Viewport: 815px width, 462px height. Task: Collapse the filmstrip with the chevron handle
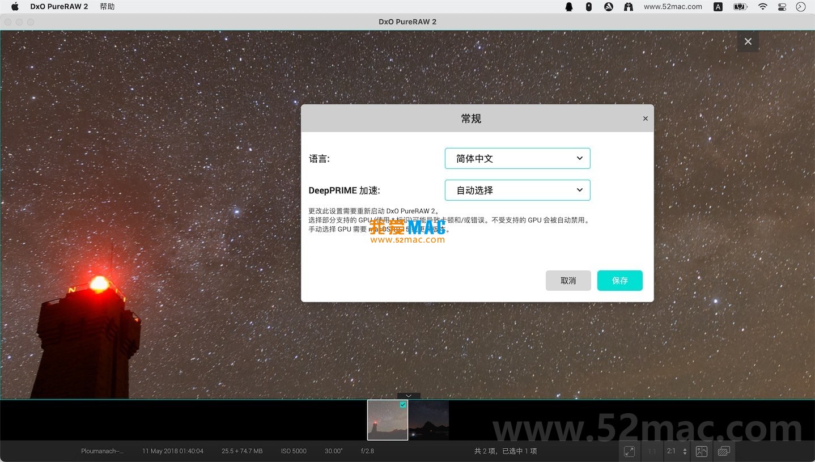click(x=409, y=396)
